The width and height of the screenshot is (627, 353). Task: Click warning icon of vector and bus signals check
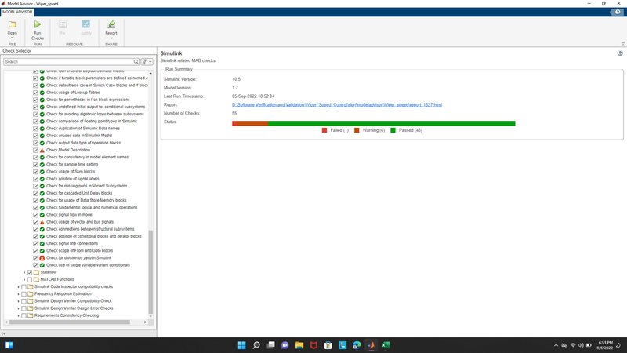click(x=42, y=222)
